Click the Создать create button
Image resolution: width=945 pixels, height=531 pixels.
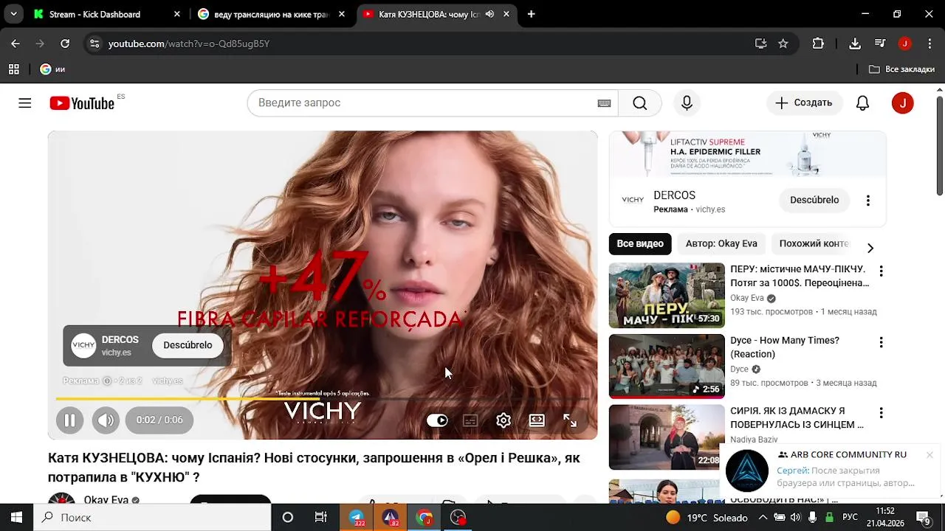803,103
